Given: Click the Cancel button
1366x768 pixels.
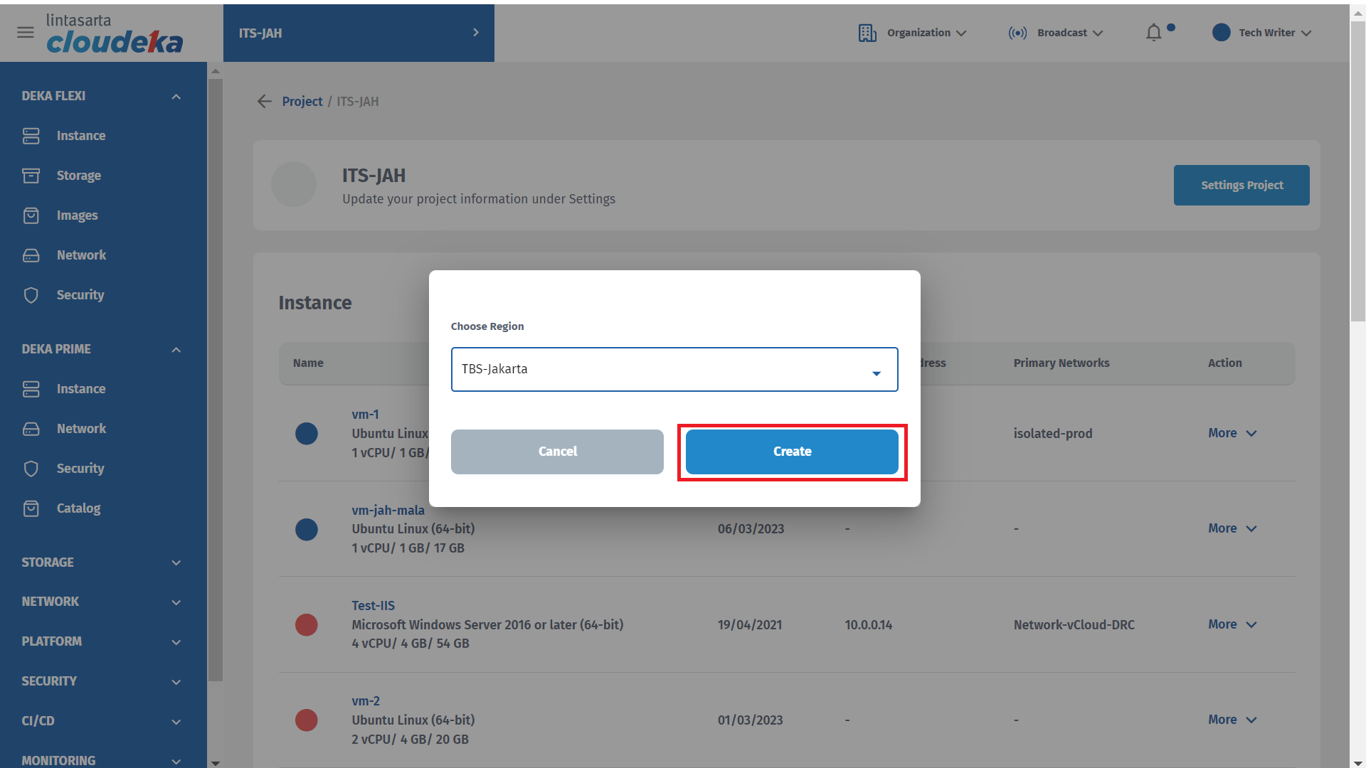Looking at the screenshot, I should pyautogui.click(x=557, y=452).
